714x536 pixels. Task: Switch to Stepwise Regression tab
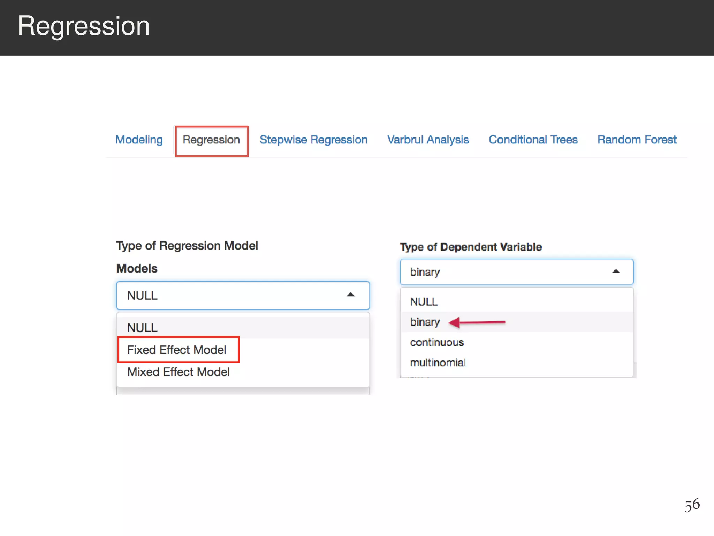[313, 140]
